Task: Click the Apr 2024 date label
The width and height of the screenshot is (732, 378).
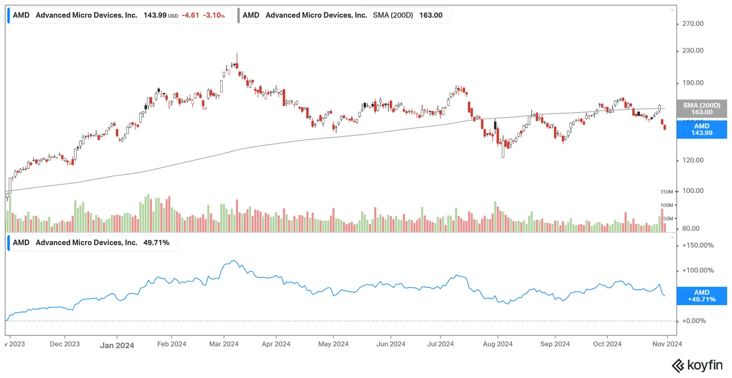Action: pyautogui.click(x=276, y=344)
